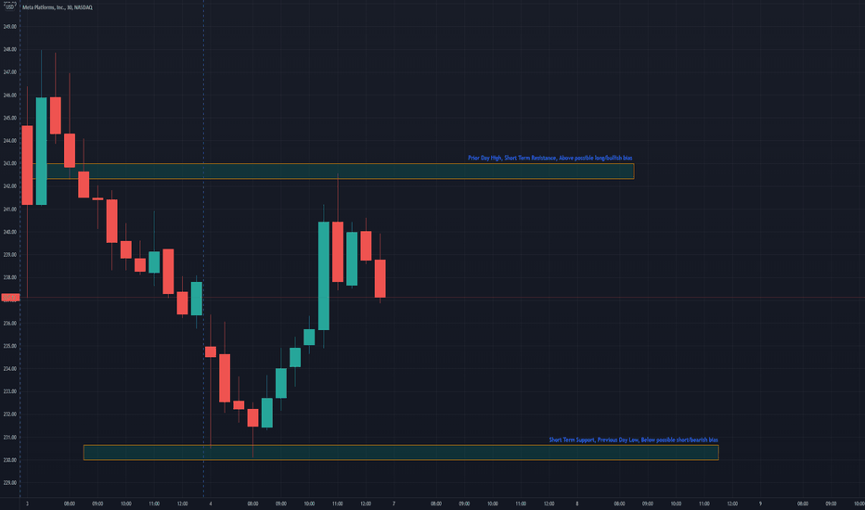Click the last red candle closing at current price
Image resolution: width=865 pixels, height=510 pixels.
click(381, 278)
